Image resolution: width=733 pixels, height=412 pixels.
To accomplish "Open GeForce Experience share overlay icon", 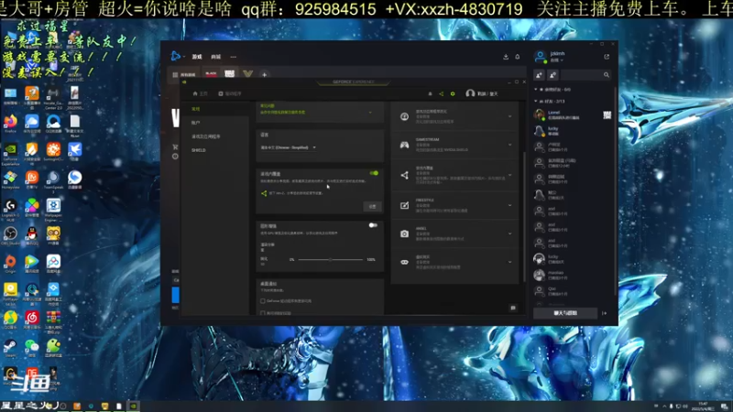I will pyautogui.click(x=441, y=94).
